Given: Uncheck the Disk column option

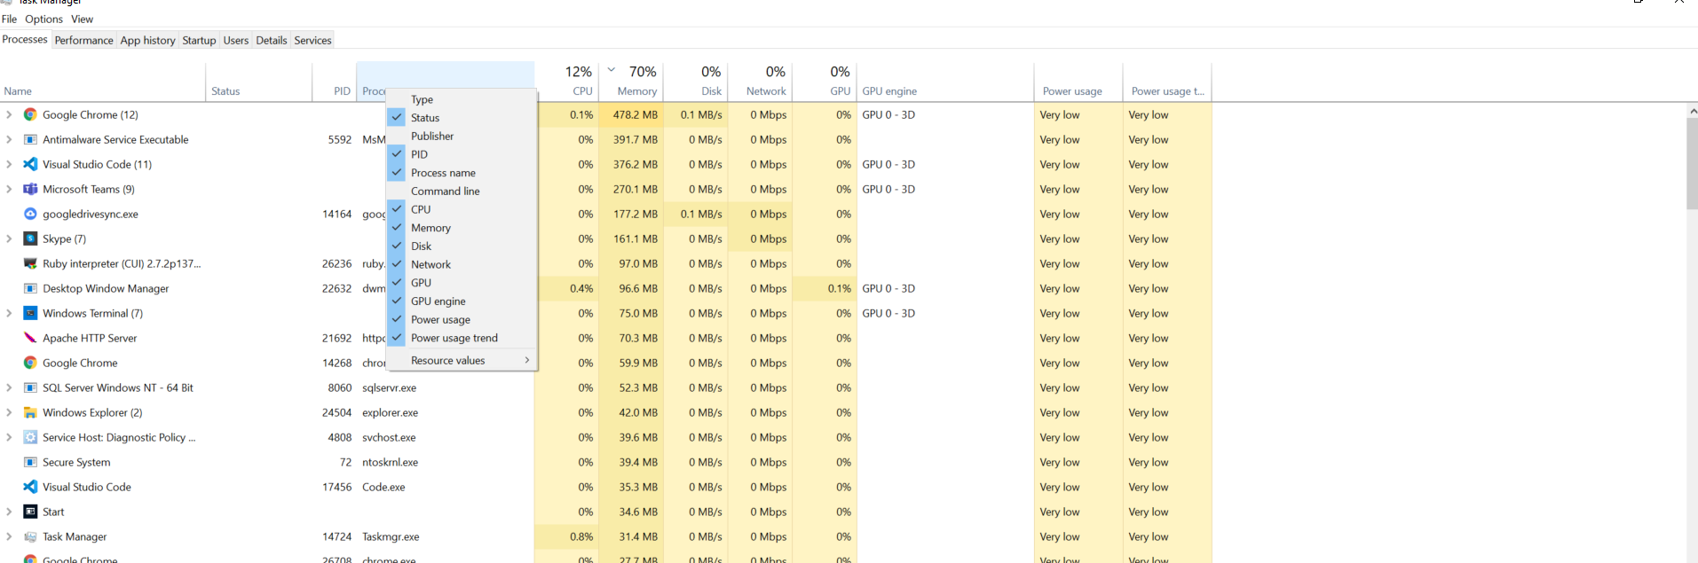Looking at the screenshot, I should [x=462, y=246].
